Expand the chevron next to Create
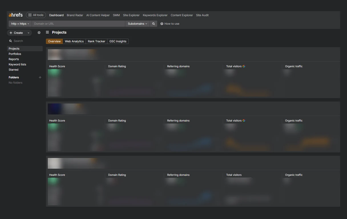 pos(29,33)
